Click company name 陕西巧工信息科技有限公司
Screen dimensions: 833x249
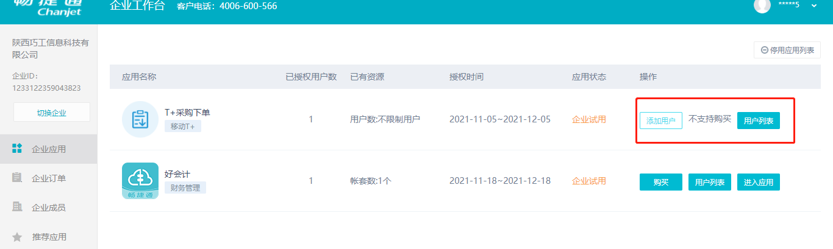[51, 49]
